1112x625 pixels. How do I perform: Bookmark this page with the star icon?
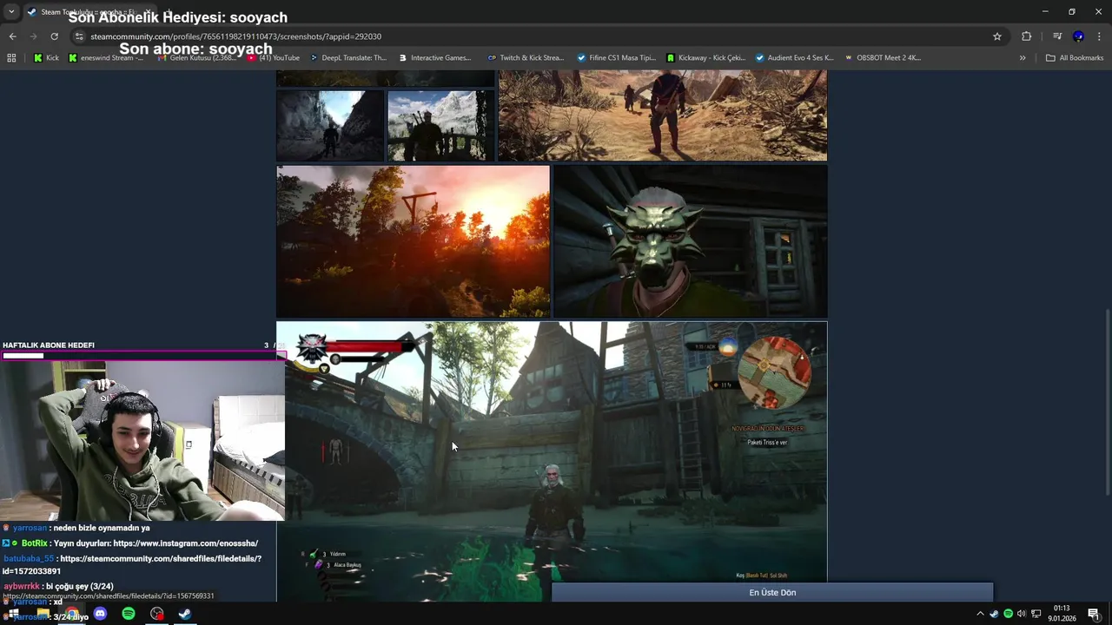[x=997, y=36]
